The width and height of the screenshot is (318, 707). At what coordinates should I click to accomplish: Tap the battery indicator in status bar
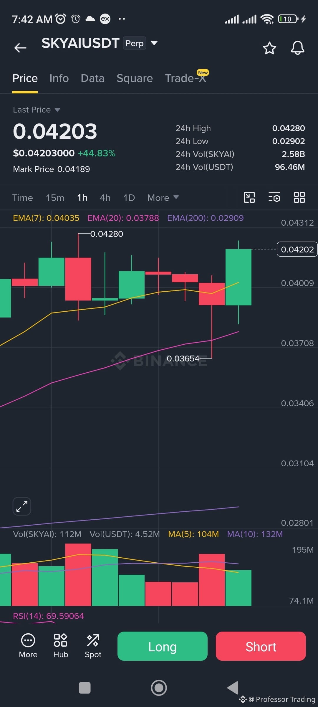[288, 19]
